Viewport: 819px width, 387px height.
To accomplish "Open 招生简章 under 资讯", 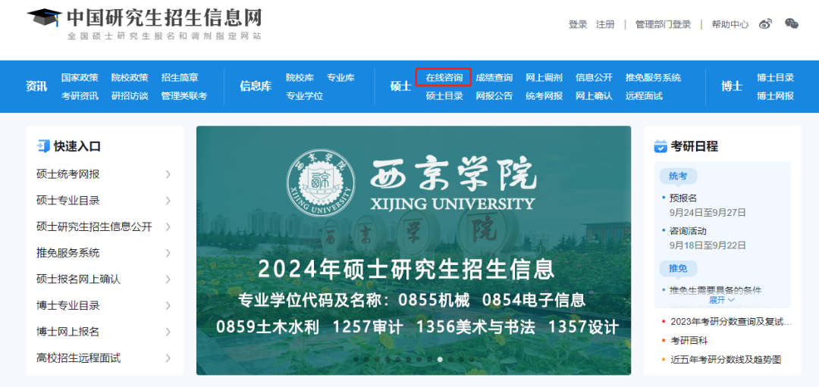I will (180, 78).
